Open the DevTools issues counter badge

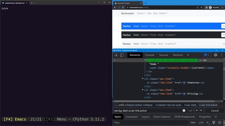point(206,55)
